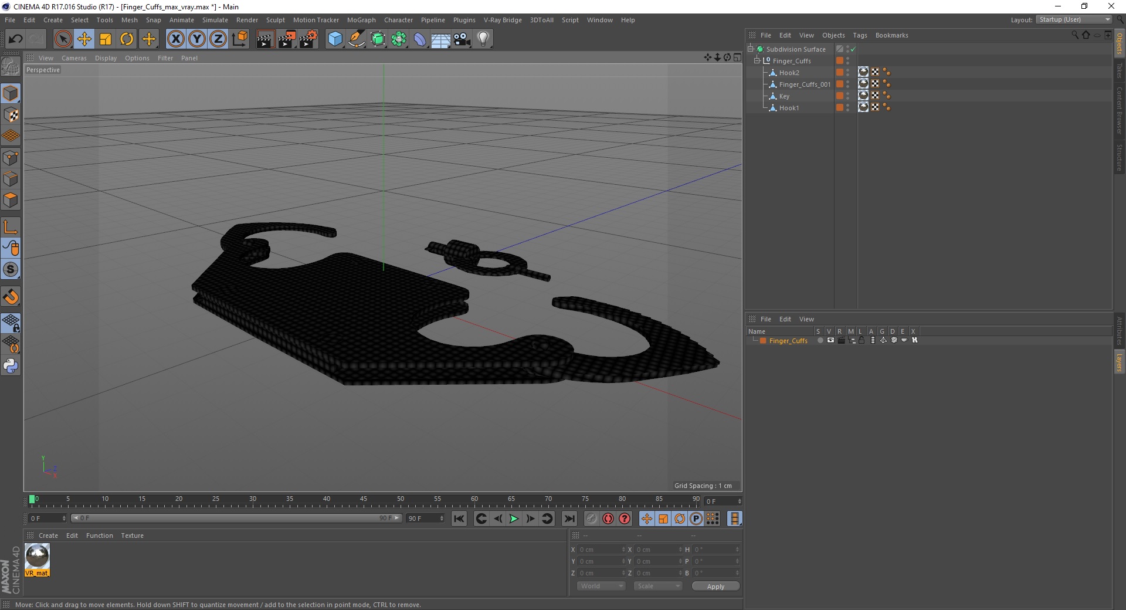Toggle X axis lock
Image resolution: width=1126 pixels, height=610 pixels.
[175, 39]
